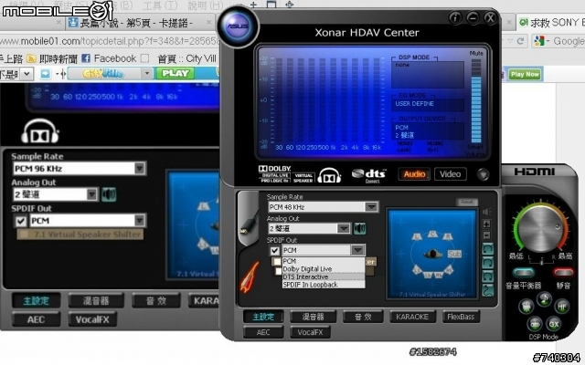Select the Movie DSP mode icon

(x=526, y=307)
